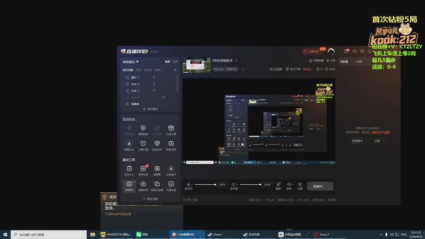This screenshot has width=425, height=239.
Task: Edit the DOTA2 category pencil icon
Action: pos(243,69)
